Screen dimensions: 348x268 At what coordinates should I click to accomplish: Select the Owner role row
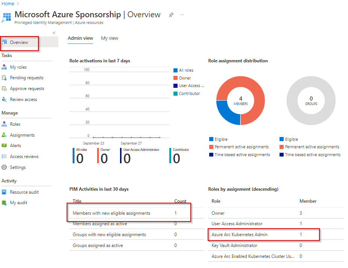pos(276,213)
